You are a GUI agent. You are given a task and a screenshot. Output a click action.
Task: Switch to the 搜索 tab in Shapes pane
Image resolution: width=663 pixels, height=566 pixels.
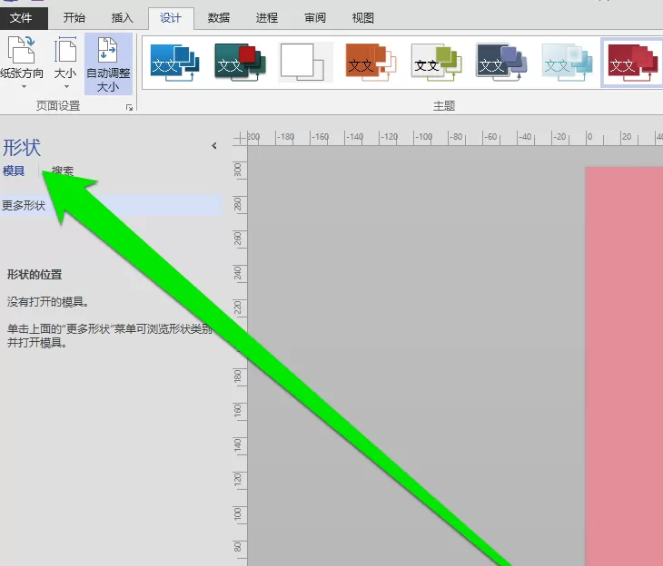(x=63, y=171)
